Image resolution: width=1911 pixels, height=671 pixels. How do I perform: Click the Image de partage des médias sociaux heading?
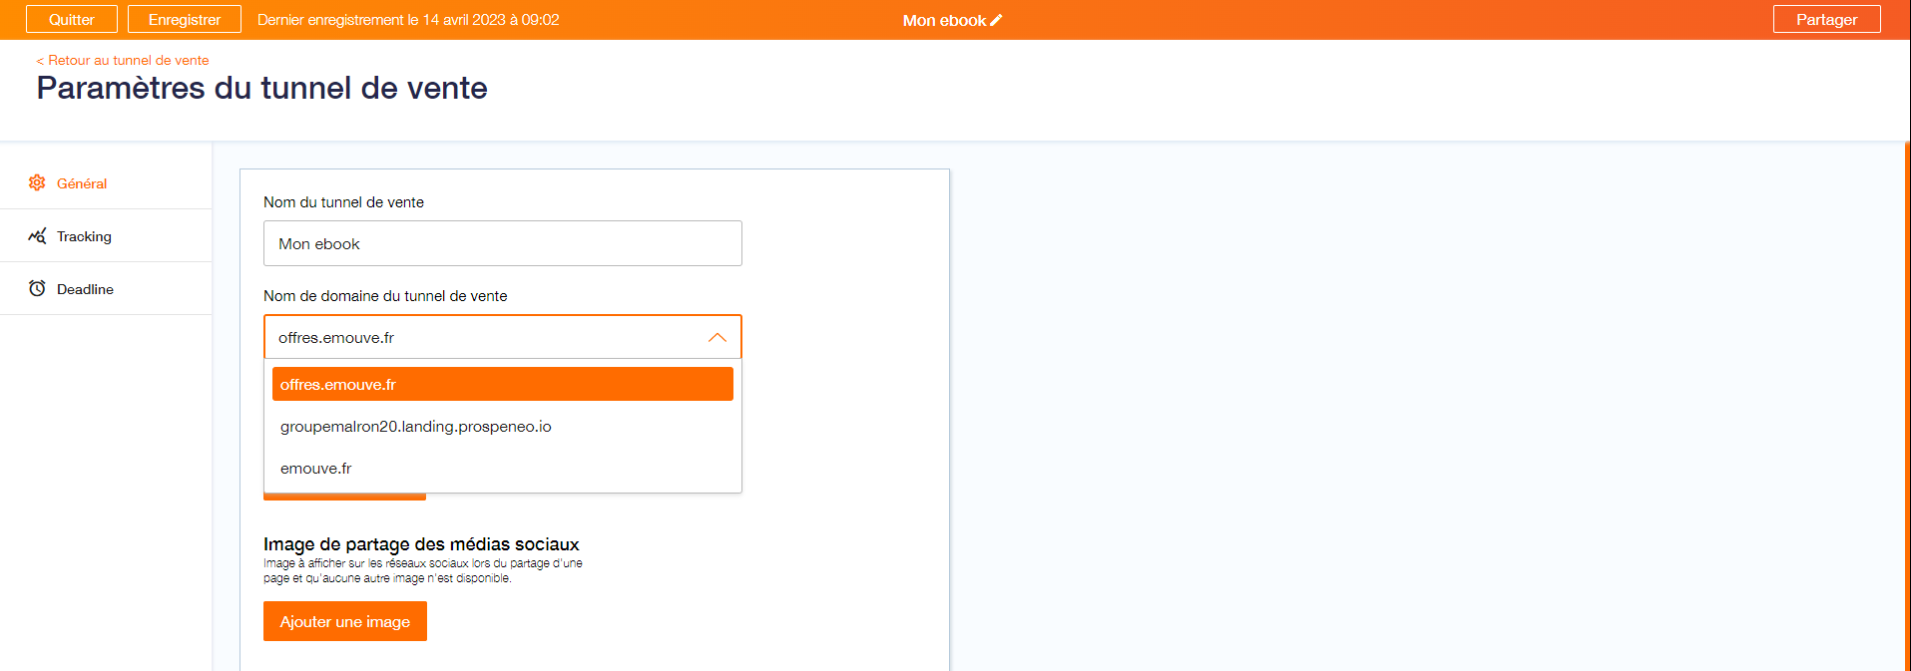tap(421, 544)
